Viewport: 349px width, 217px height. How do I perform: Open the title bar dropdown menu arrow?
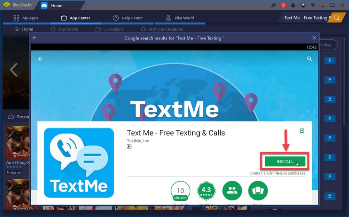click(x=313, y=5)
